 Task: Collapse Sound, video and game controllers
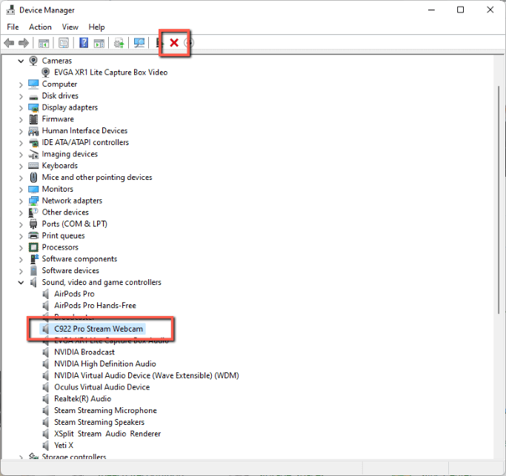(21, 283)
